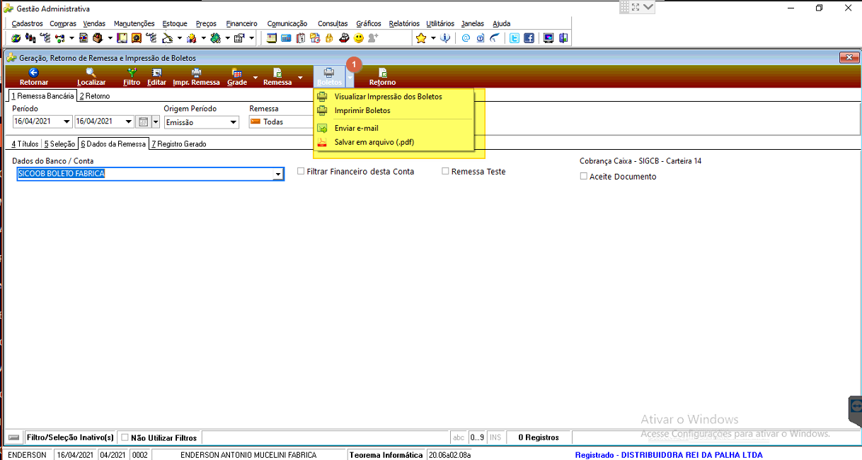Click the monitor screen icon in toolbar
862x460 pixels.
(548, 38)
